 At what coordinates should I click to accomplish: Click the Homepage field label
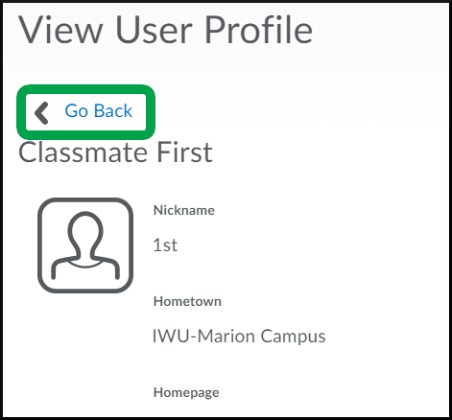(x=186, y=393)
